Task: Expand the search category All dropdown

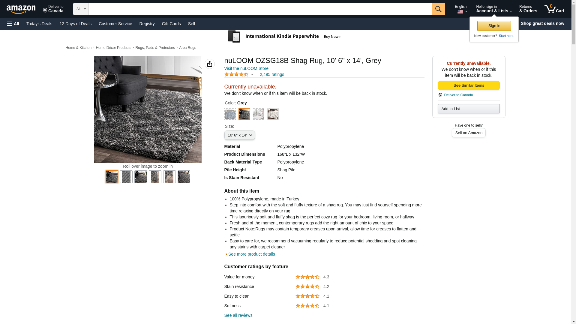Action: [x=81, y=9]
